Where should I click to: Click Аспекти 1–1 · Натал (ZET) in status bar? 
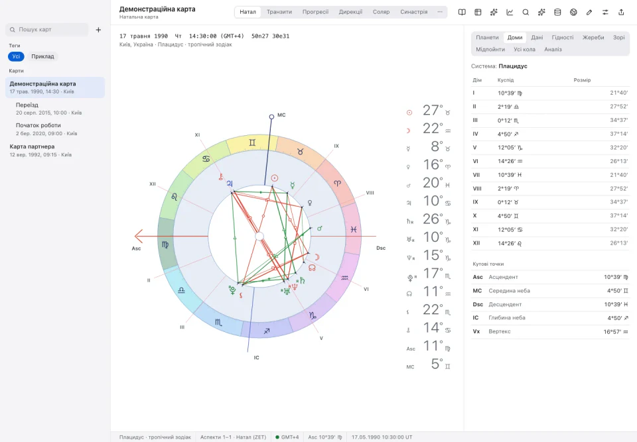click(x=233, y=437)
